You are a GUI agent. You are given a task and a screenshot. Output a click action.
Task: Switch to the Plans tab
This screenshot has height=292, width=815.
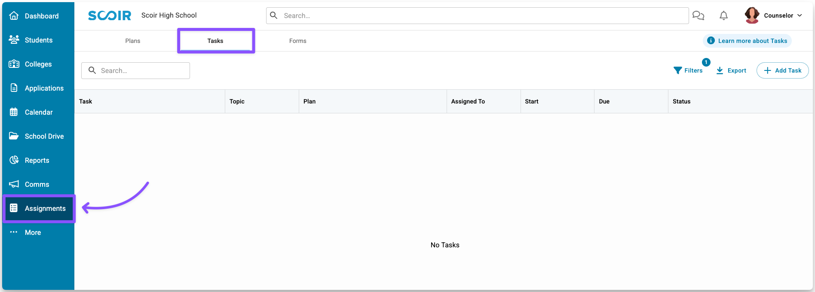[x=132, y=41]
